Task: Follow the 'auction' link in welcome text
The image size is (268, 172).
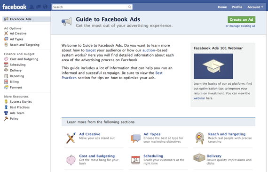Action: click(149, 50)
